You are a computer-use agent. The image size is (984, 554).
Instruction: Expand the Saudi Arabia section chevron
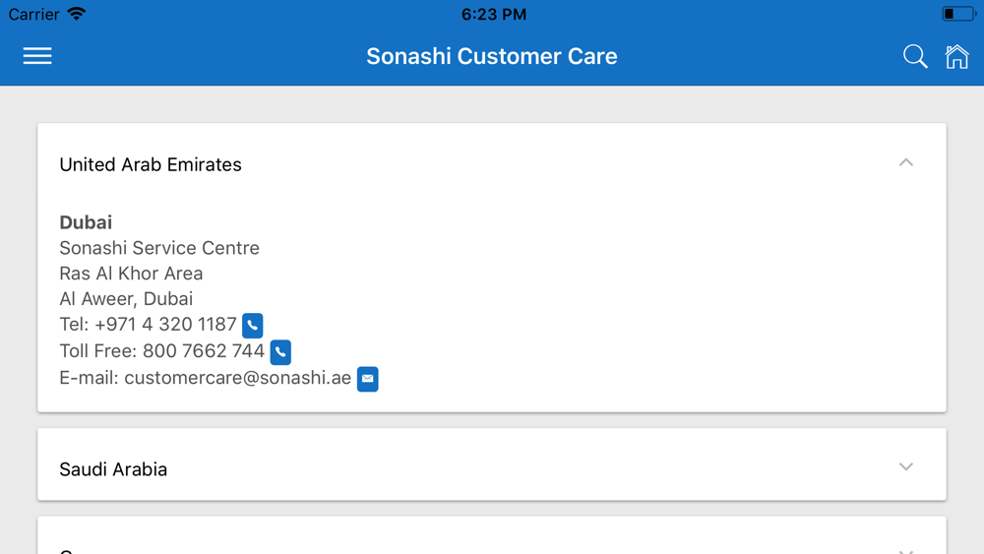905,466
